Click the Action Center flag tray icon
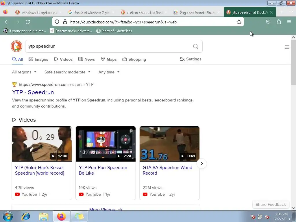The width and height of the screenshot is (296, 222). (253, 217)
